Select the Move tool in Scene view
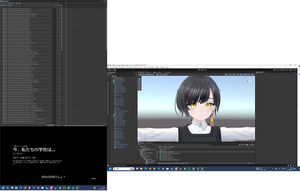This screenshot has height=191, width=300. (140, 81)
